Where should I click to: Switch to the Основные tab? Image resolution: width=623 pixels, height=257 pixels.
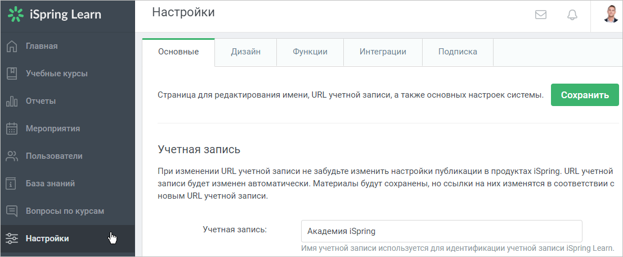(x=178, y=52)
